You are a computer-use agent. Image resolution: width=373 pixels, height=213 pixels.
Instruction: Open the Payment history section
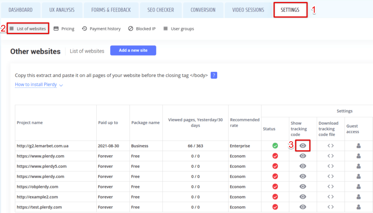[x=104, y=29]
